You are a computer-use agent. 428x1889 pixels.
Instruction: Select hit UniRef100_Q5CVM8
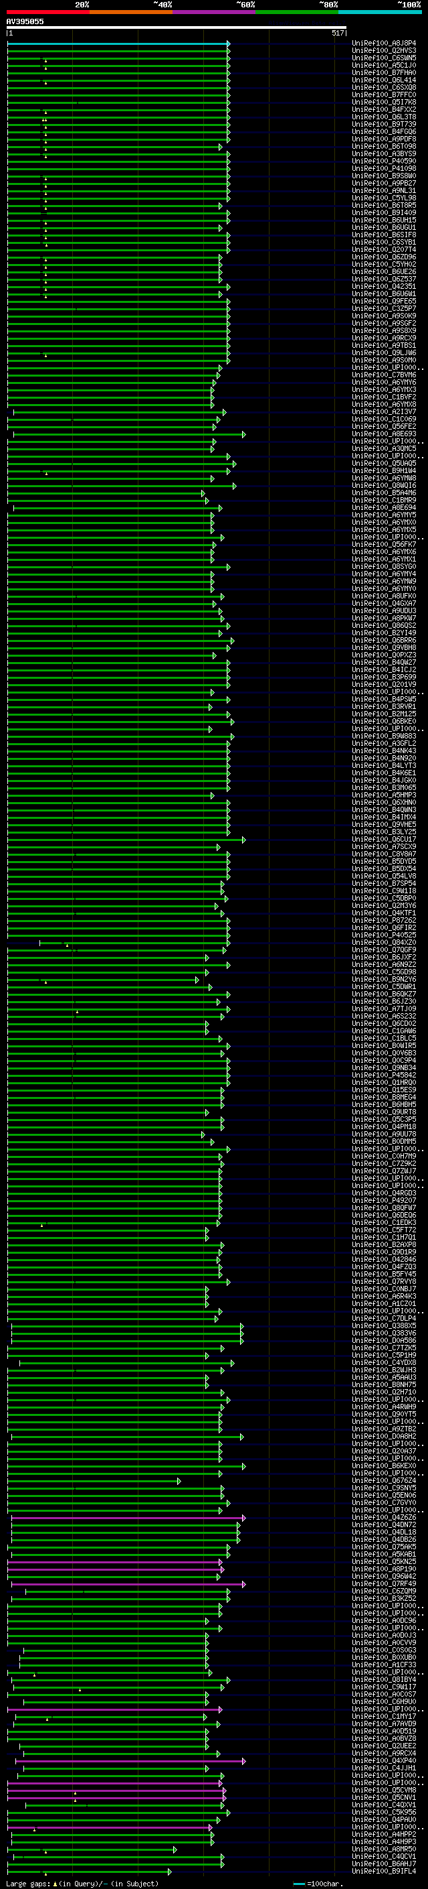pyautogui.click(x=383, y=1790)
